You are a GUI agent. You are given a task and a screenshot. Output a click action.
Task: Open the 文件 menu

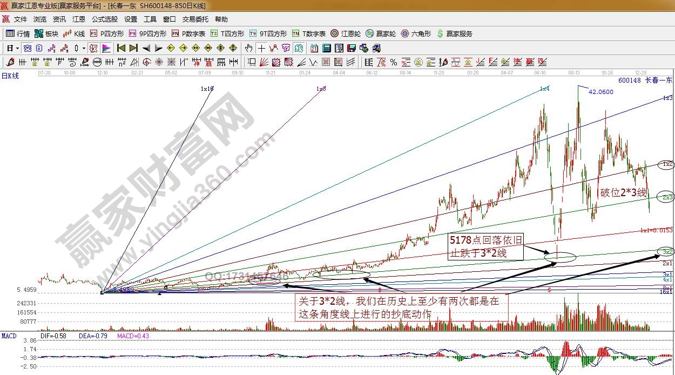(20, 19)
